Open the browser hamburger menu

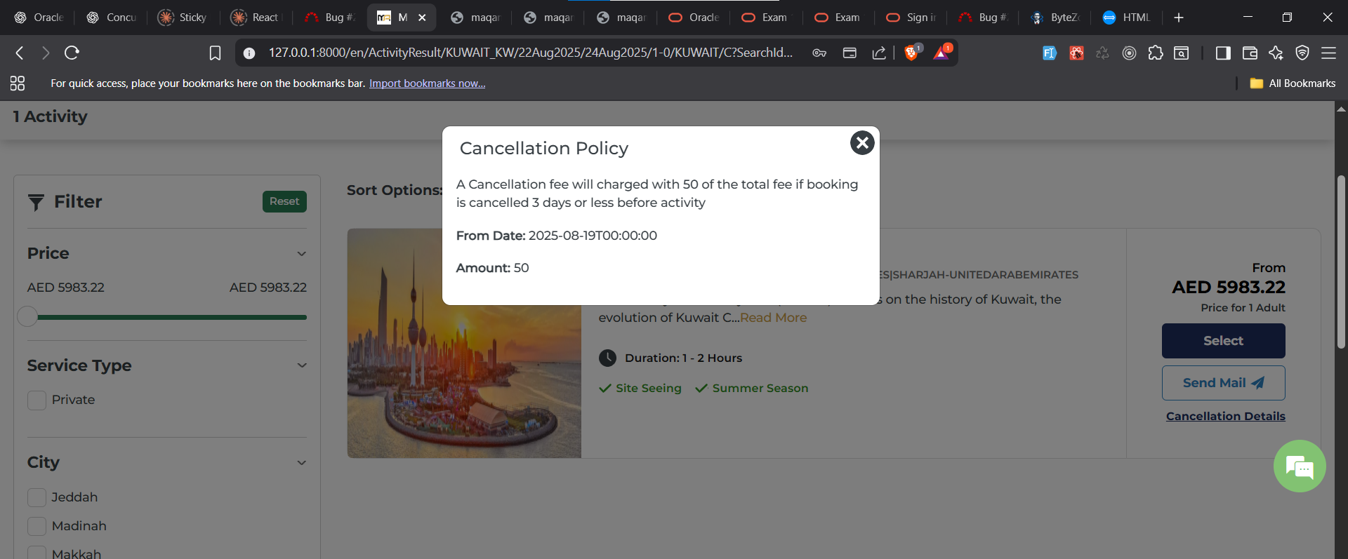click(x=1328, y=53)
